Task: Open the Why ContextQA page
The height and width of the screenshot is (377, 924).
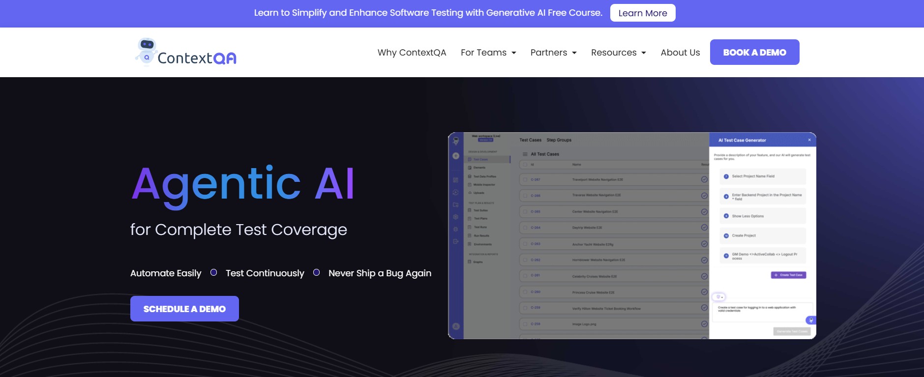Action: (x=412, y=52)
